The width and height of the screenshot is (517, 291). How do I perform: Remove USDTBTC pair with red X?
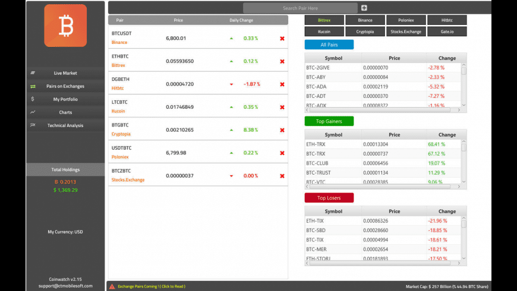pos(282,153)
